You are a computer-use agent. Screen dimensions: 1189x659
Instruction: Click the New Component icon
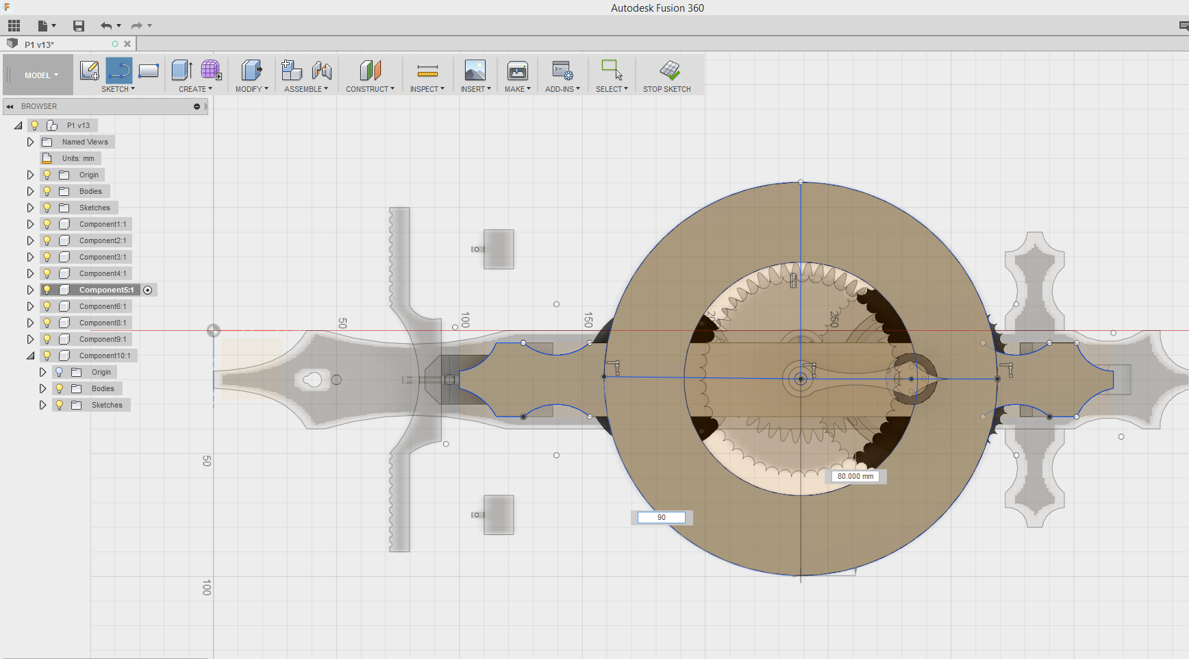coord(292,70)
